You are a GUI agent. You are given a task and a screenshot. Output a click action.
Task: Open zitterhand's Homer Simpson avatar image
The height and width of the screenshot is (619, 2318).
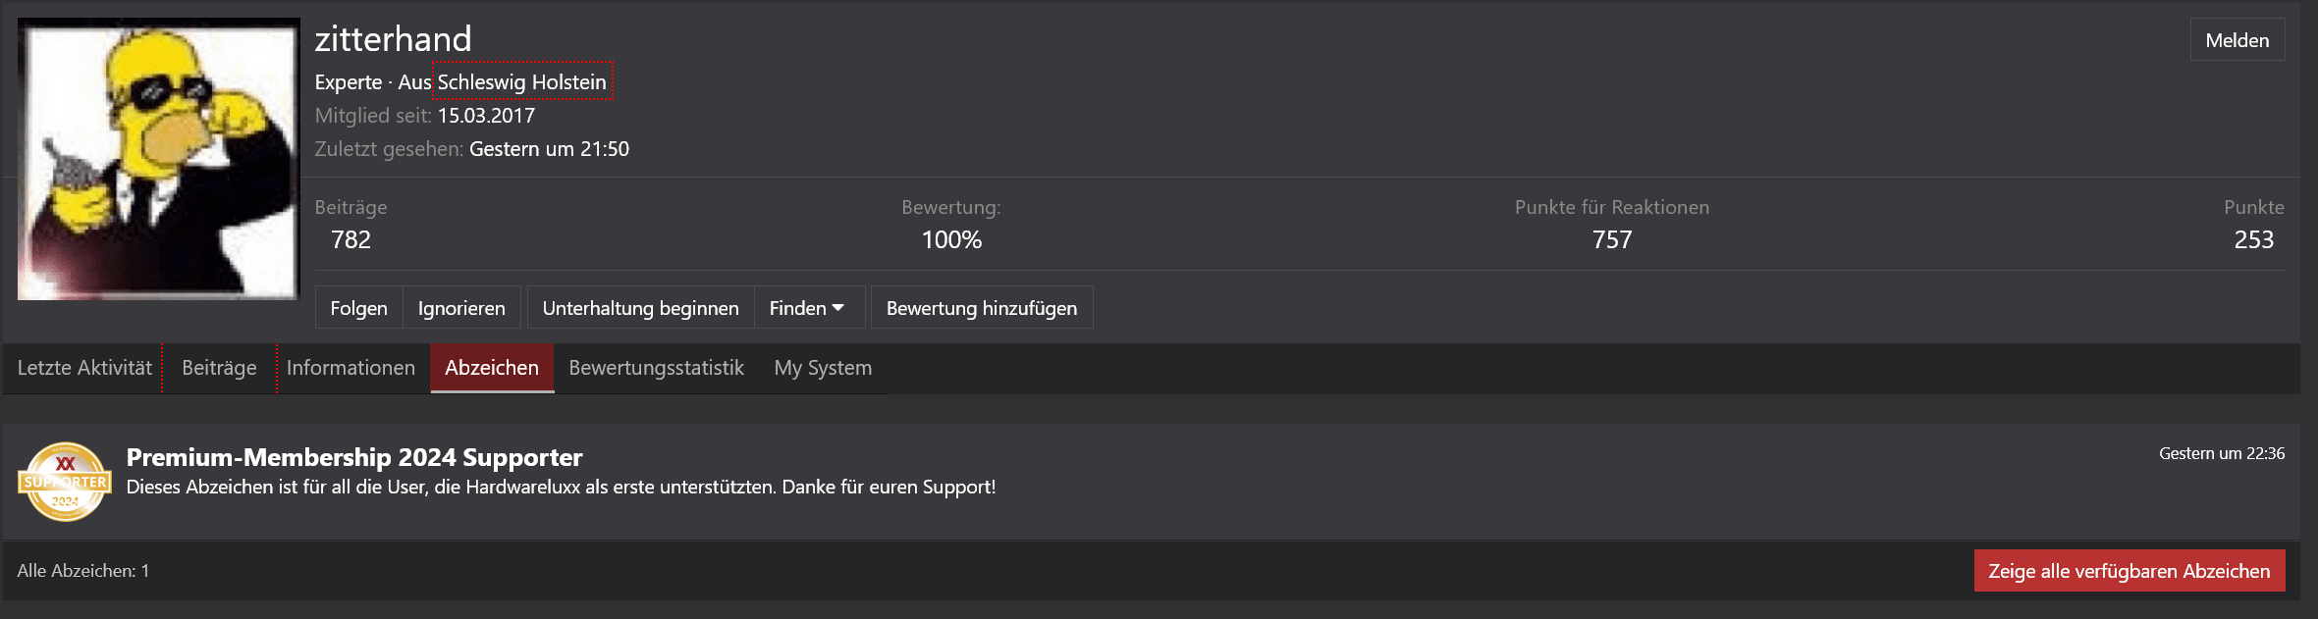click(x=158, y=159)
